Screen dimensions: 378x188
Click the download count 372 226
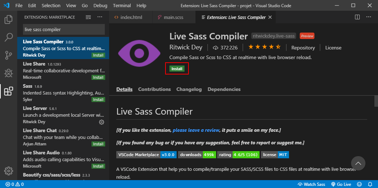click(x=225, y=48)
